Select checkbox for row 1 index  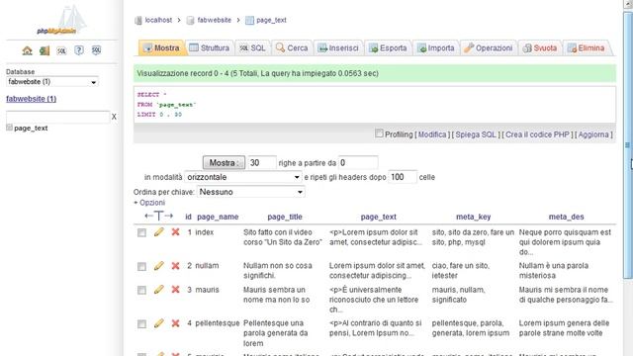[141, 233]
